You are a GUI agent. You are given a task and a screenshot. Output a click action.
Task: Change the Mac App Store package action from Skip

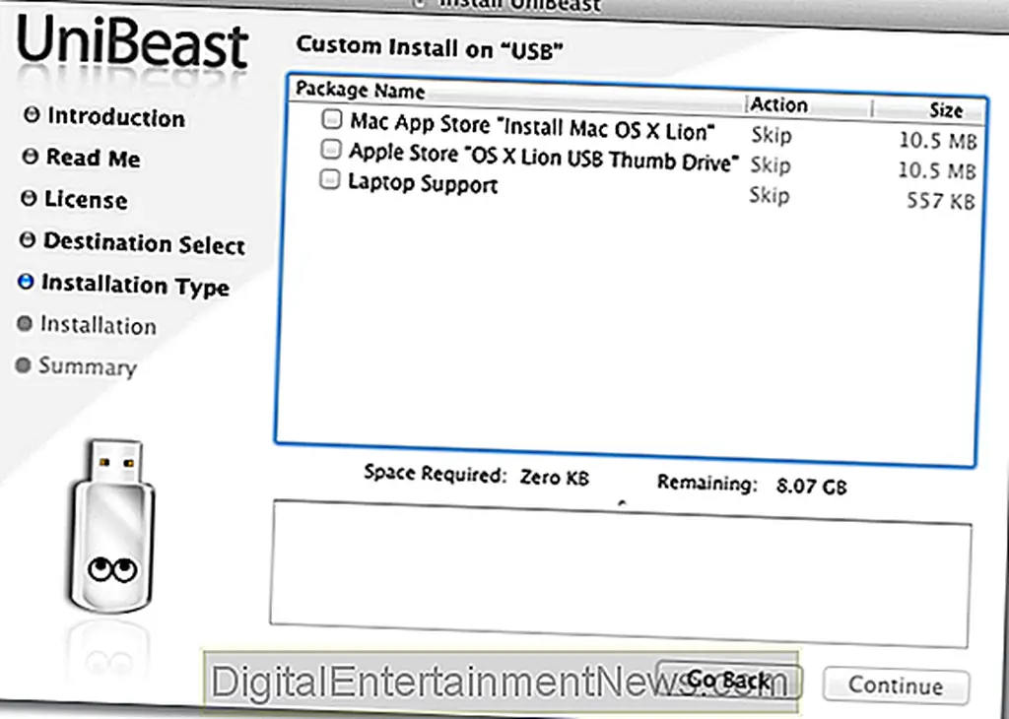point(771,135)
